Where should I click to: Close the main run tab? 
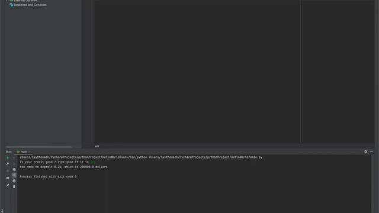click(x=30, y=152)
